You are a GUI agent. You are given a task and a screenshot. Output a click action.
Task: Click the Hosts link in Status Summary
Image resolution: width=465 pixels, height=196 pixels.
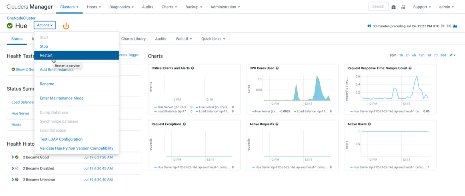tap(16, 124)
